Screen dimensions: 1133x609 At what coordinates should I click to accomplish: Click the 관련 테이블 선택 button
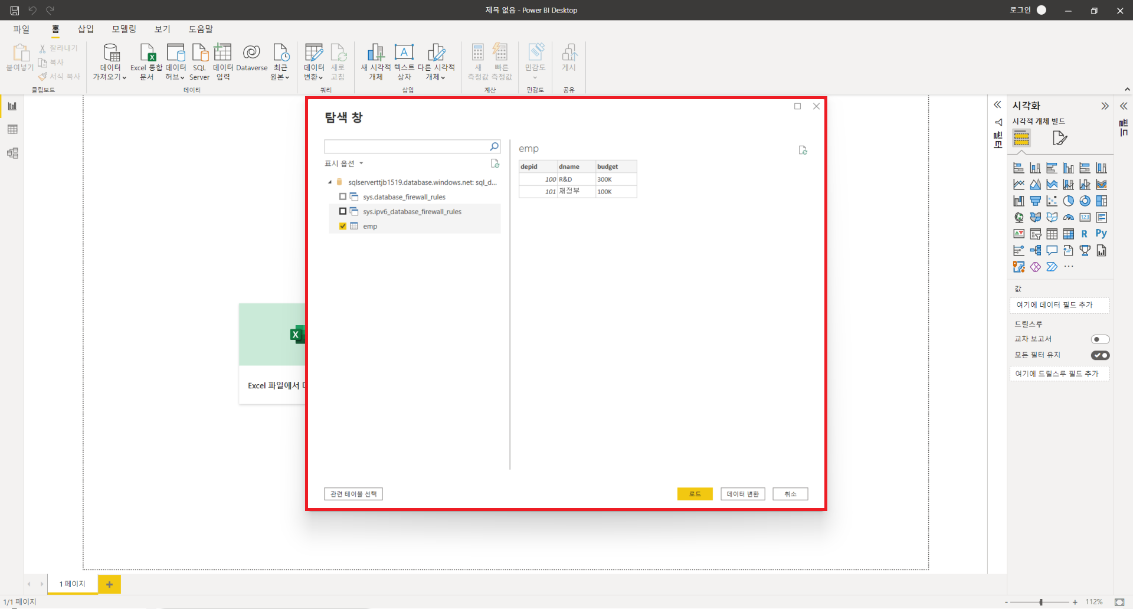353,494
